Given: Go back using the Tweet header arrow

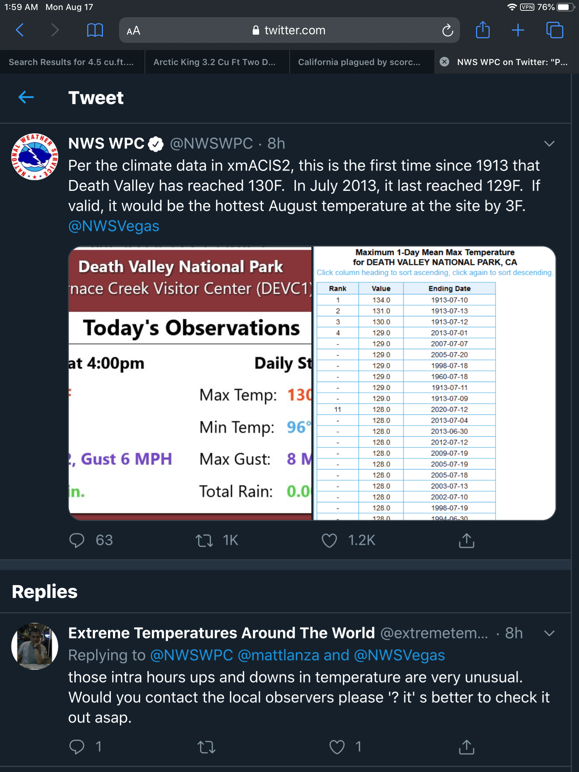Looking at the screenshot, I should [x=26, y=97].
